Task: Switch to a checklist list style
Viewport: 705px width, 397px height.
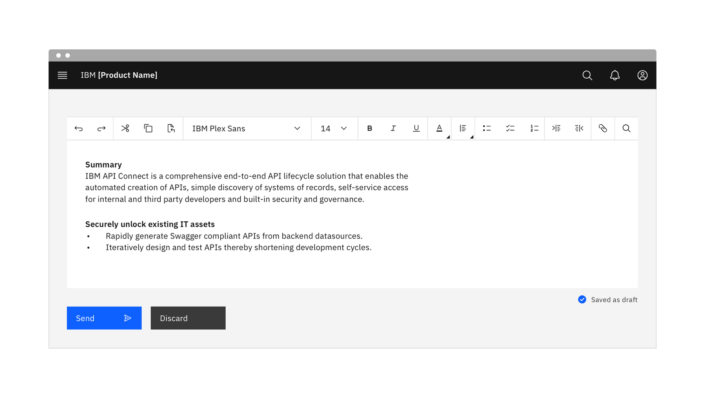Action: coord(510,128)
